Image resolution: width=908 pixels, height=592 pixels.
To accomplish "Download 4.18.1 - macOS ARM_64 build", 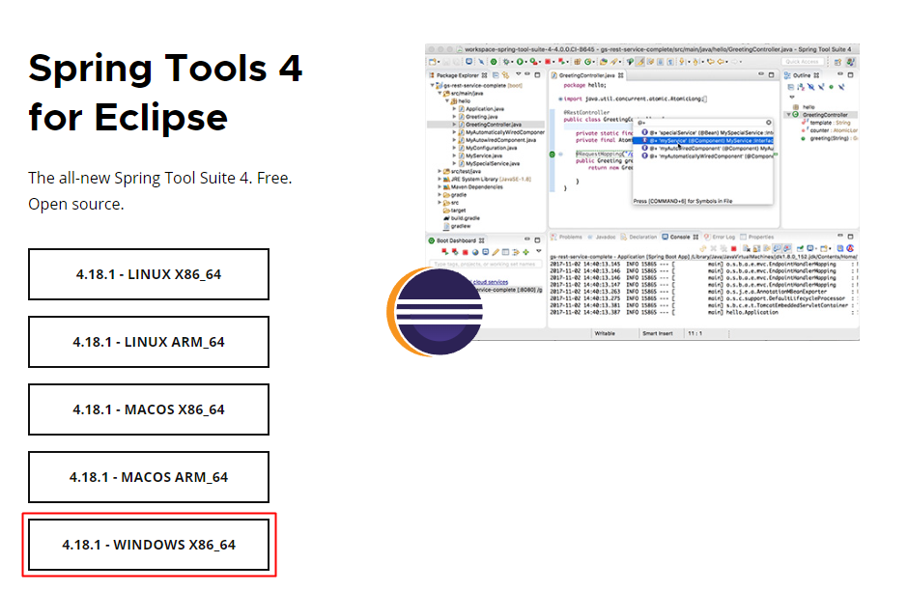I will 149,477.
